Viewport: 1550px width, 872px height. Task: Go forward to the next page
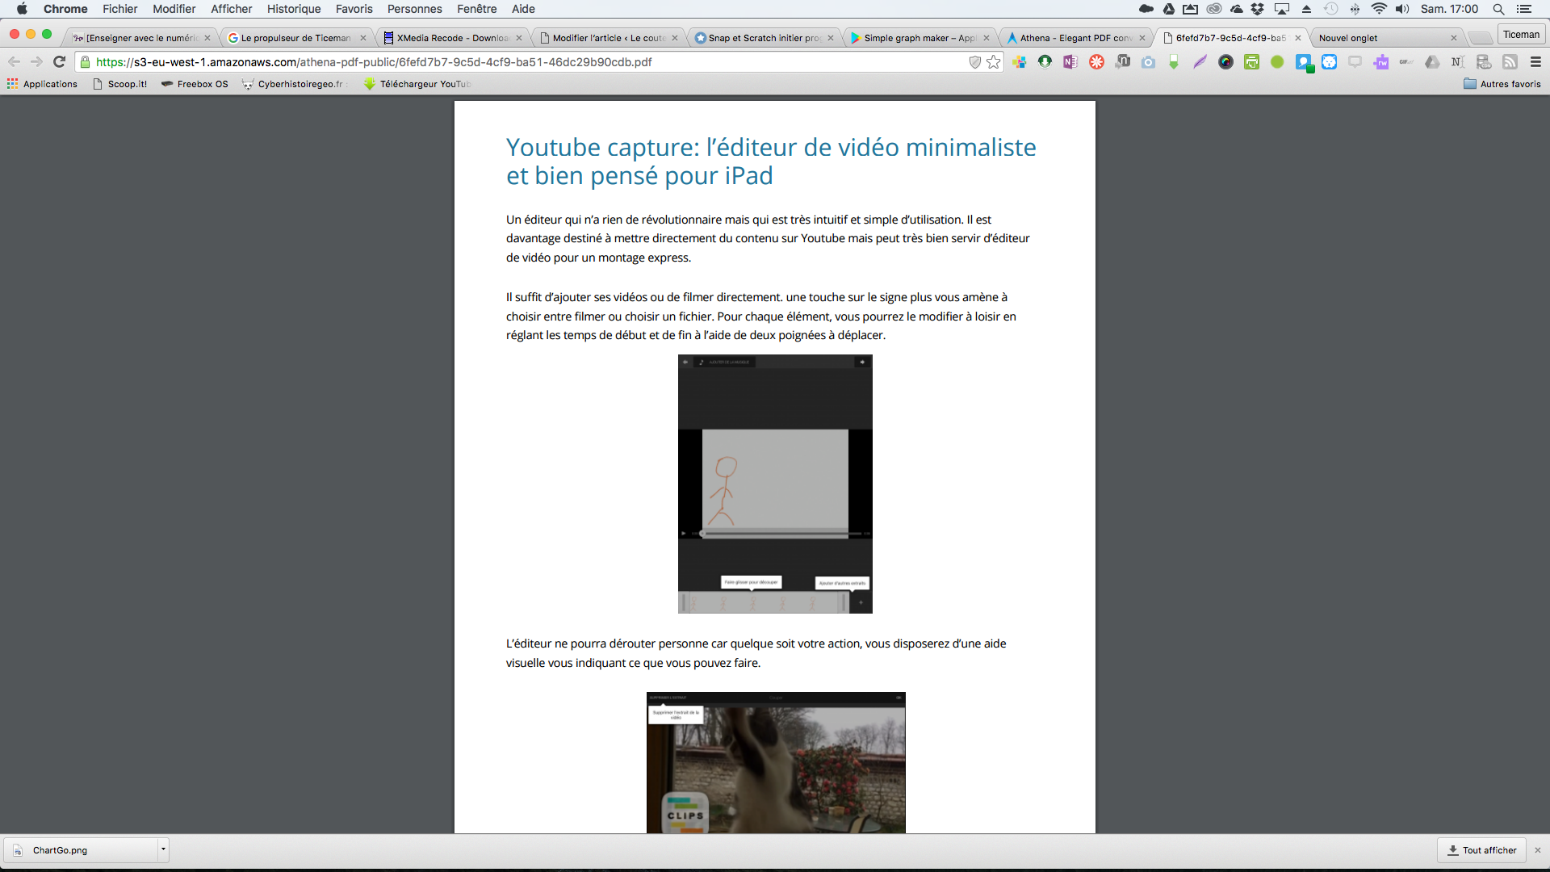click(36, 62)
